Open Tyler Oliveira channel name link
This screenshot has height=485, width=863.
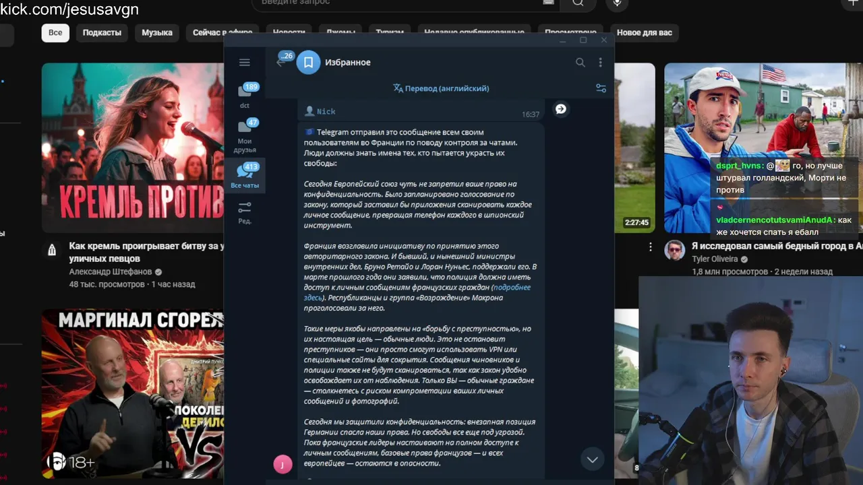tap(715, 259)
